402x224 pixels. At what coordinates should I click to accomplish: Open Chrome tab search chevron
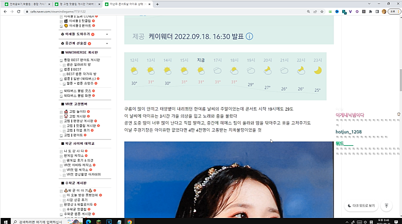pyautogui.click(x=369, y=4)
